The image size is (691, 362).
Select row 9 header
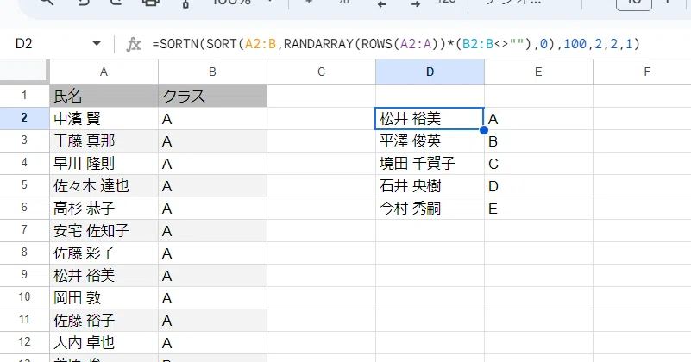click(x=24, y=275)
